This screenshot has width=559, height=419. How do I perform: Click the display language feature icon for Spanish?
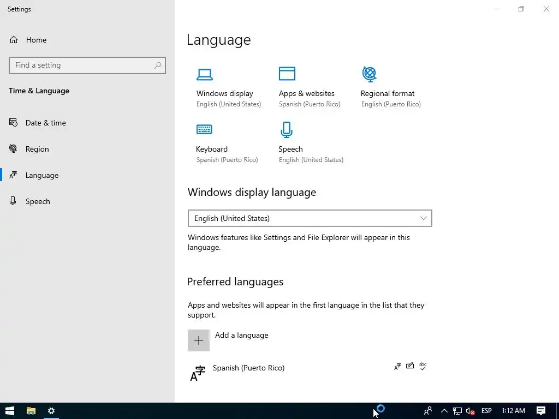click(x=397, y=366)
